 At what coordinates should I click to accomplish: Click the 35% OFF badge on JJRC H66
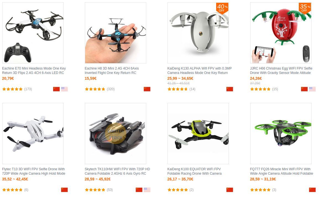point(305,8)
